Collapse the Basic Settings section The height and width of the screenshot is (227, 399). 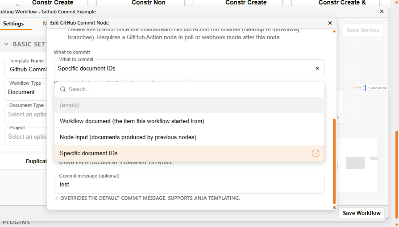tap(6, 44)
